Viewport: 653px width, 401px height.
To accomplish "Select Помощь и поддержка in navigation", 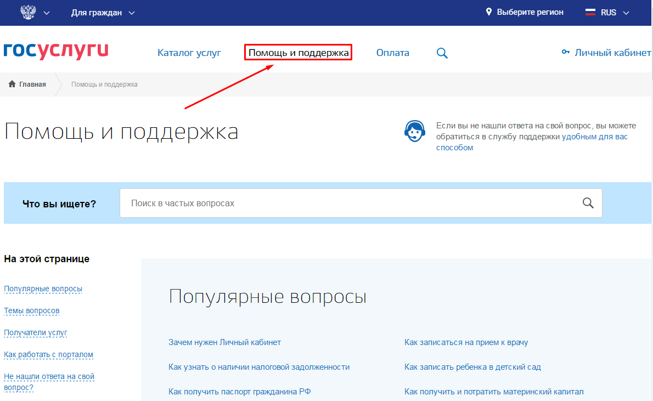I will 298,53.
